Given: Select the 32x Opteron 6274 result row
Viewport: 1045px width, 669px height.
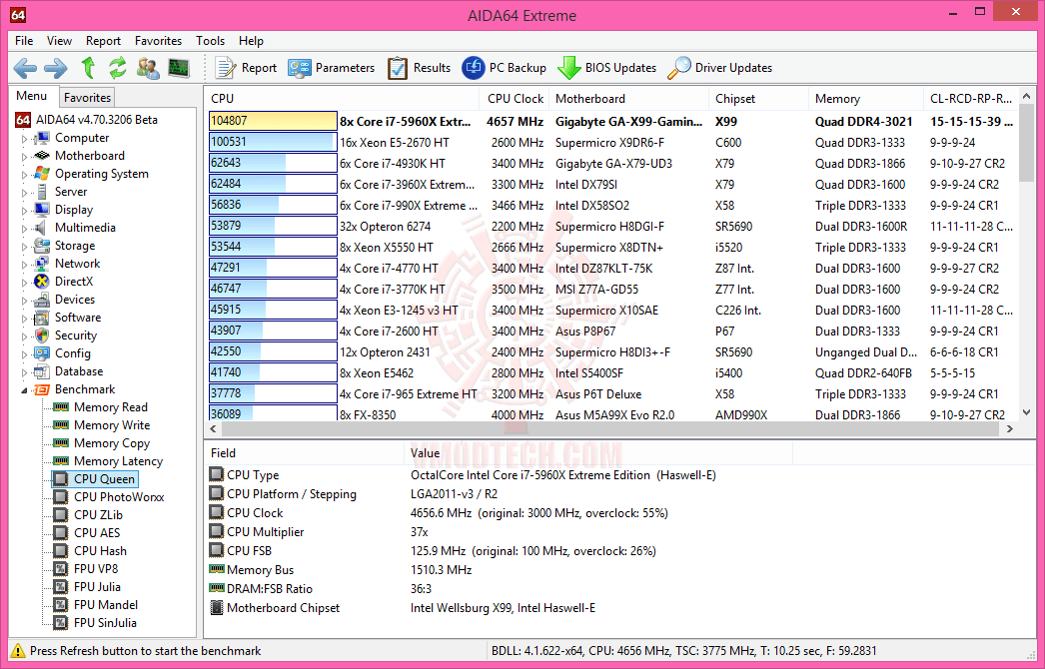Looking at the screenshot, I should [611, 227].
